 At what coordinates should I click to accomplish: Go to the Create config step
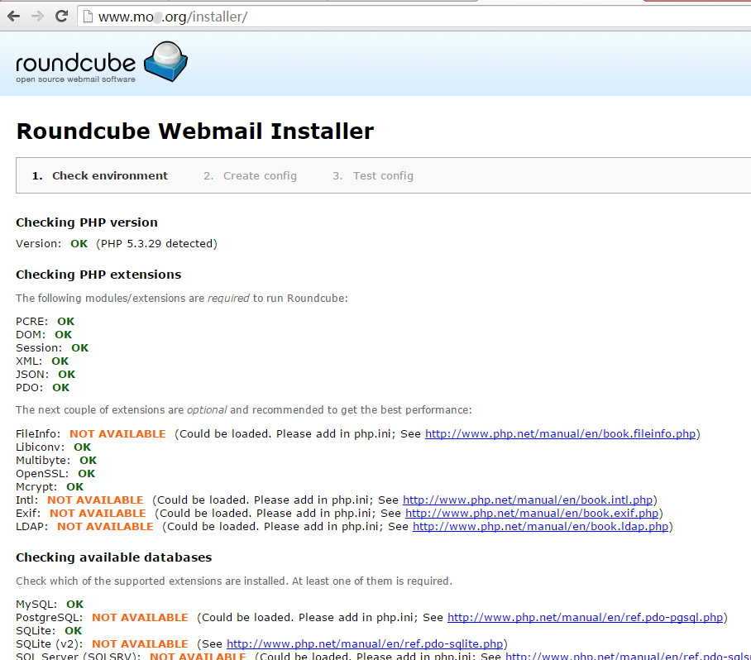pos(260,175)
